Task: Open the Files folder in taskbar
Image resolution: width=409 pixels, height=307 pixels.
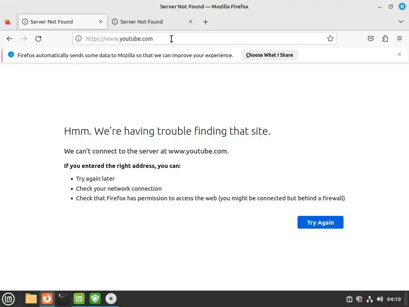Action: pyautogui.click(x=31, y=299)
